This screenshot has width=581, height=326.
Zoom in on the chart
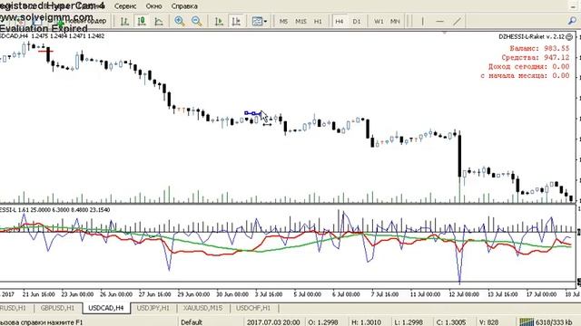[x=180, y=21]
